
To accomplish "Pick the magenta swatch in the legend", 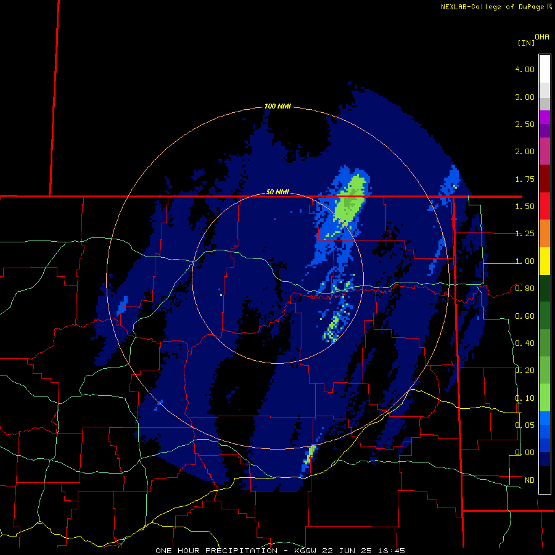I will tap(545, 117).
